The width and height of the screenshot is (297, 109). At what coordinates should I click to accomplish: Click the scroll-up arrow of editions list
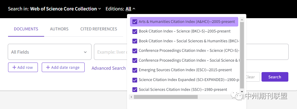pos(242,20)
